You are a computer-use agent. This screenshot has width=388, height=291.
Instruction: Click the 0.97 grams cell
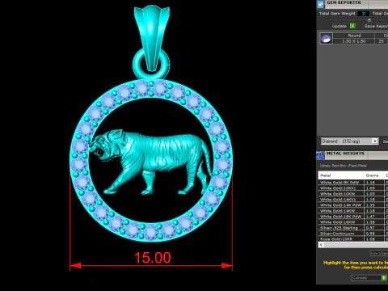[373, 228]
